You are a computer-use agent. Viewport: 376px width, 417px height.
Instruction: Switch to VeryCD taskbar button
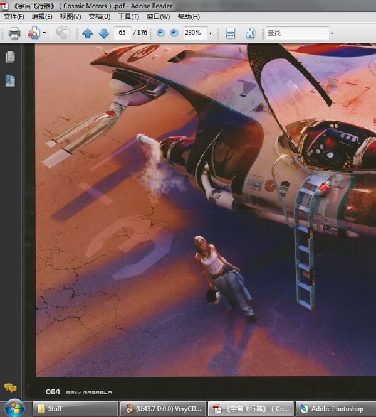coord(163,409)
